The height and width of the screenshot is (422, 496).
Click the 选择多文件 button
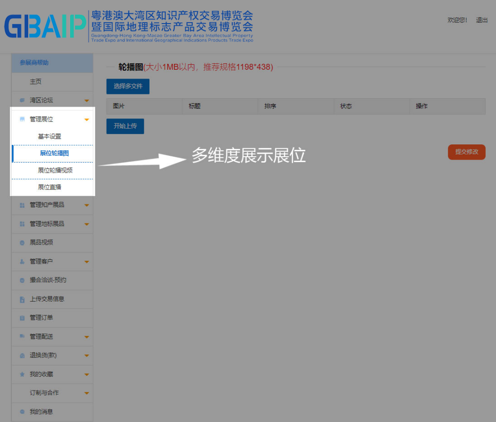pos(128,86)
